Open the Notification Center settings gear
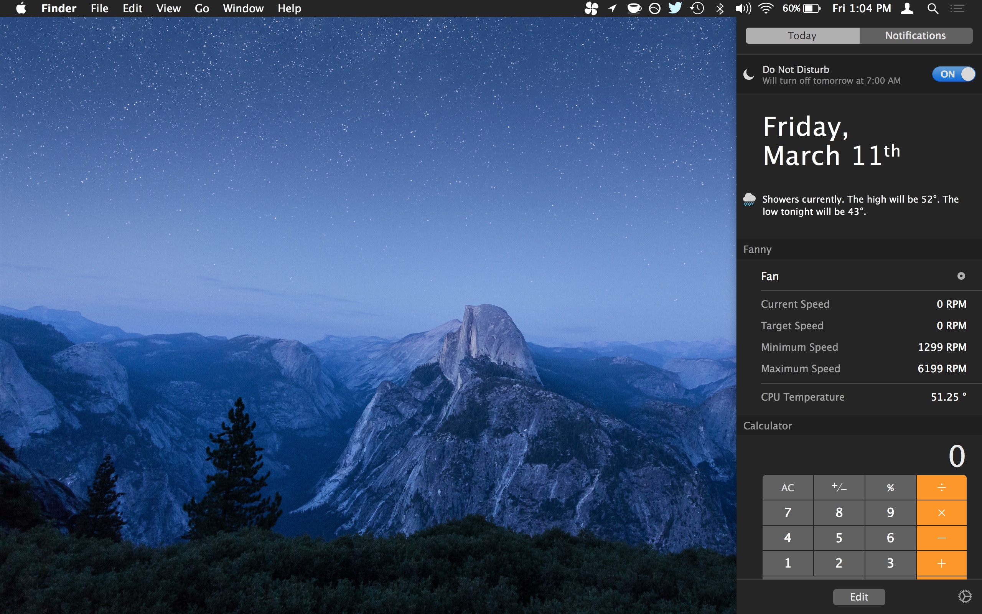Image resolution: width=982 pixels, height=614 pixels. (965, 596)
